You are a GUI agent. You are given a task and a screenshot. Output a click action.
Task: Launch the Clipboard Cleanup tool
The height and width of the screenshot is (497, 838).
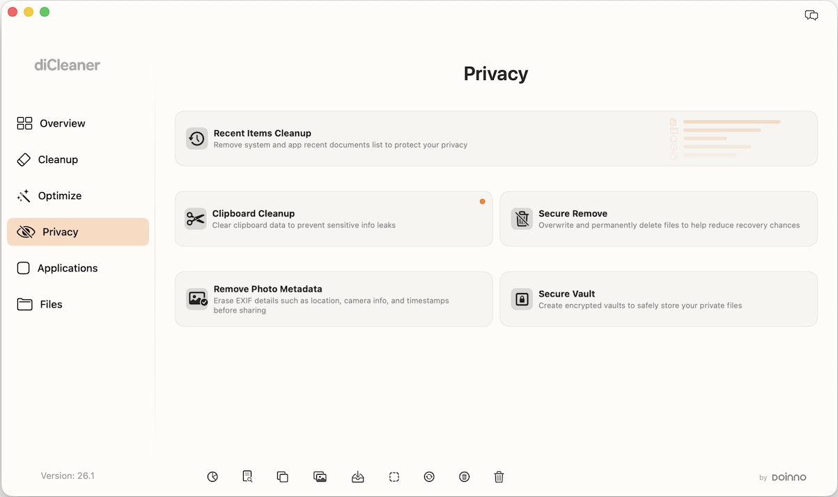pyautogui.click(x=333, y=219)
